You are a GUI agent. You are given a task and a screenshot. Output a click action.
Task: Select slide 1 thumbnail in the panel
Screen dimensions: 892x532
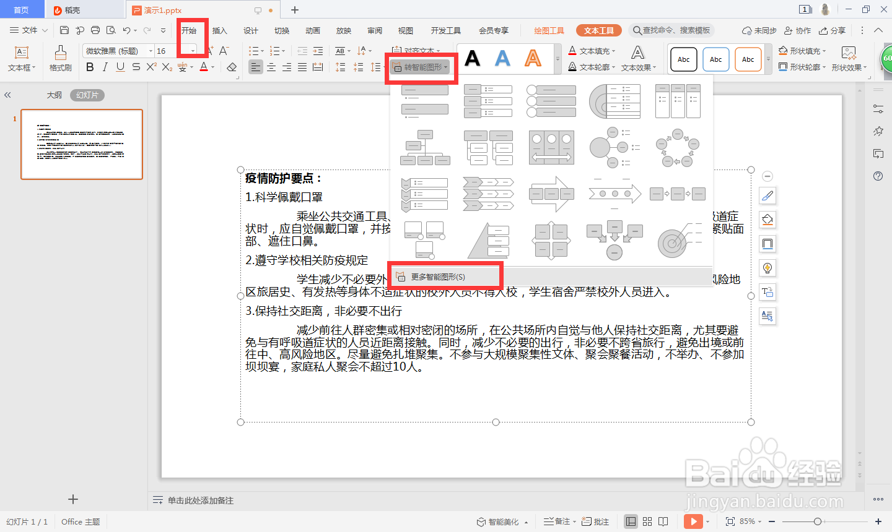(81, 144)
